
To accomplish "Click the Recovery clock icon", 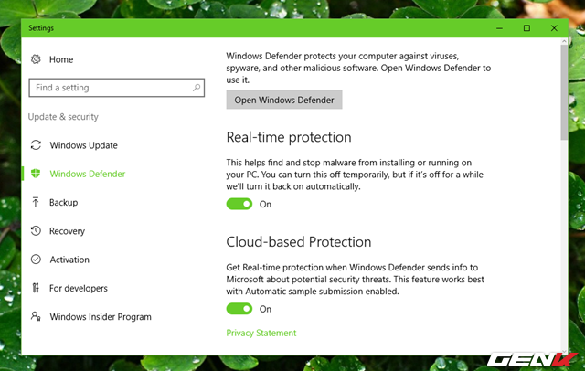I will 36,231.
